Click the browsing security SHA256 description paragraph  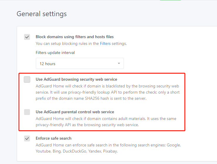click(108, 92)
